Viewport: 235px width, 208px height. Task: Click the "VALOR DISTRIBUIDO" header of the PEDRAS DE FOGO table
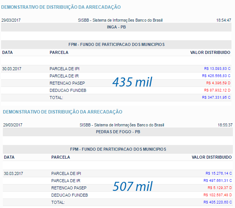[212, 157]
